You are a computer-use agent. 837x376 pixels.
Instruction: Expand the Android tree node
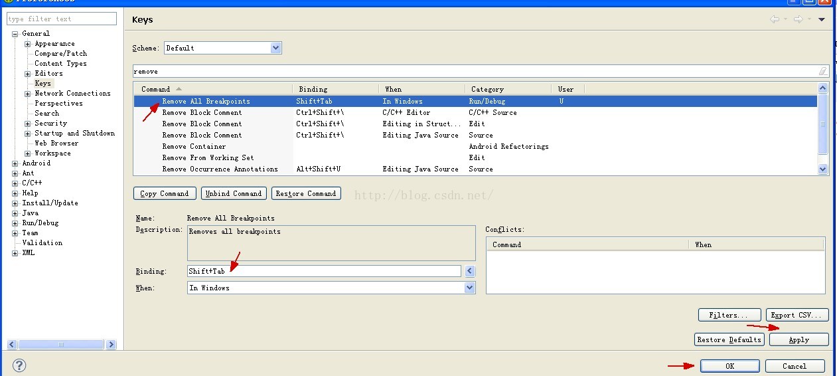15,163
